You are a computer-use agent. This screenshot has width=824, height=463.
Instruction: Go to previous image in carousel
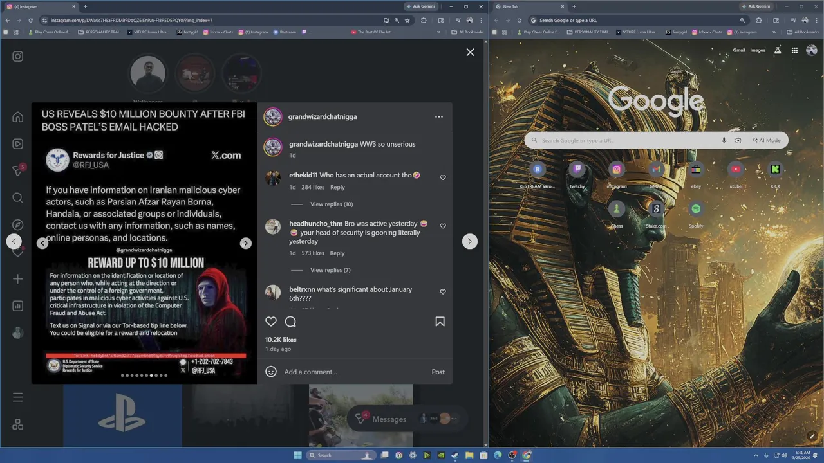point(42,243)
